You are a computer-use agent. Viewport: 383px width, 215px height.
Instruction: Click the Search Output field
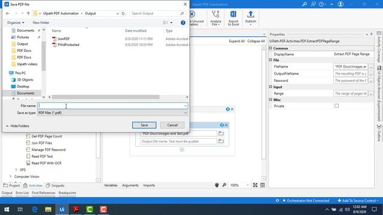point(157,13)
